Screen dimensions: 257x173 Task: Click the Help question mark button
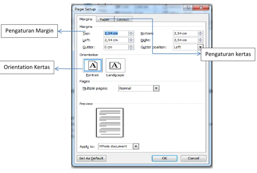[x=188, y=8]
